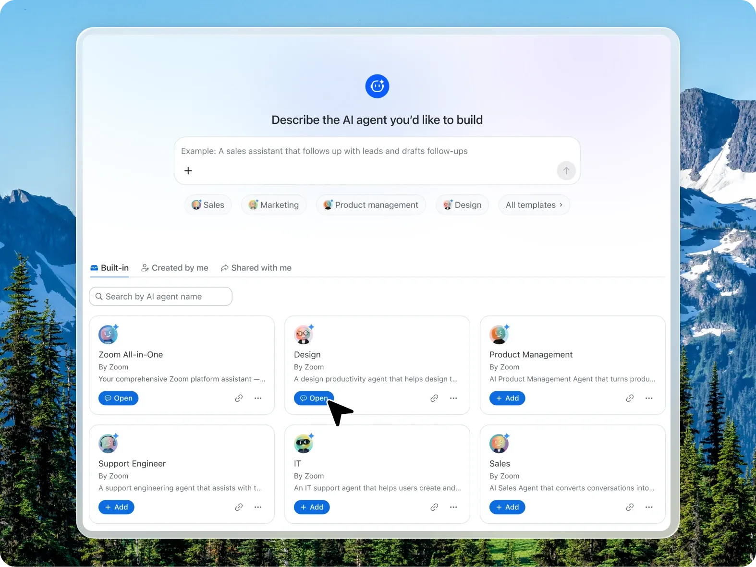Expand All templates list
756x567 pixels.
coord(534,205)
